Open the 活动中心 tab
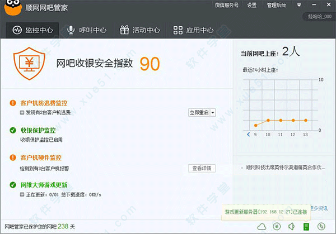 coord(139,30)
